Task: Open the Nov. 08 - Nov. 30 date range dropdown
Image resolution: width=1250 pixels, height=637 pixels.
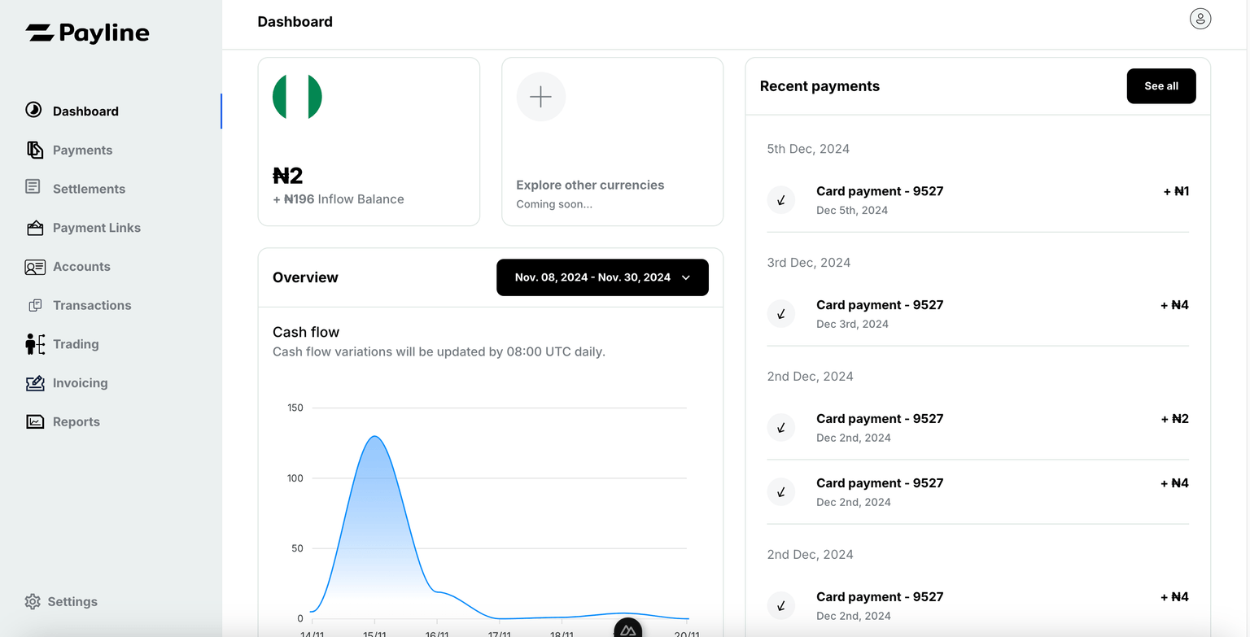Action: tap(602, 277)
